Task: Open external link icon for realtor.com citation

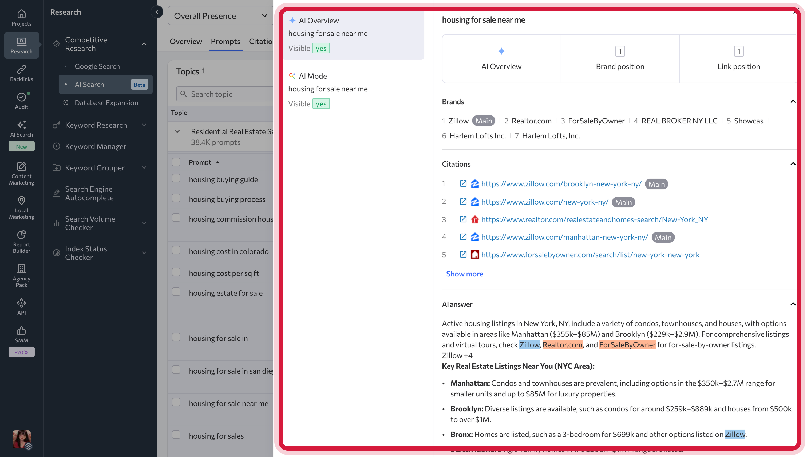Action: click(463, 219)
